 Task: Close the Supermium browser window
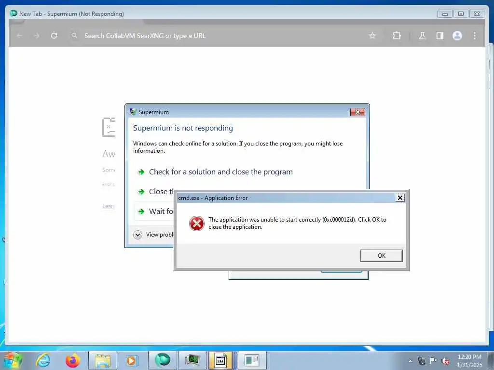(x=477, y=14)
